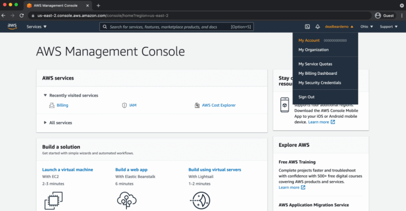
Task: Click the EC2 chip illustration icon
Action: (54, 200)
